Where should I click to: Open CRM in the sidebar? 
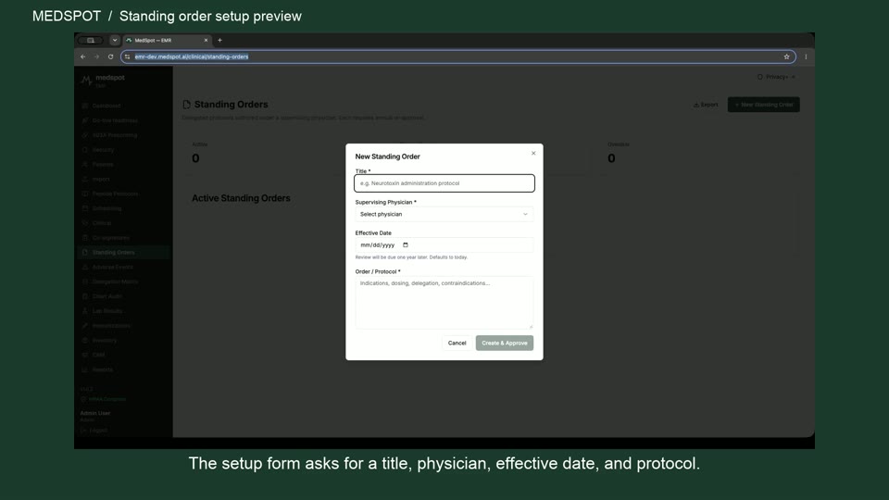99,355
